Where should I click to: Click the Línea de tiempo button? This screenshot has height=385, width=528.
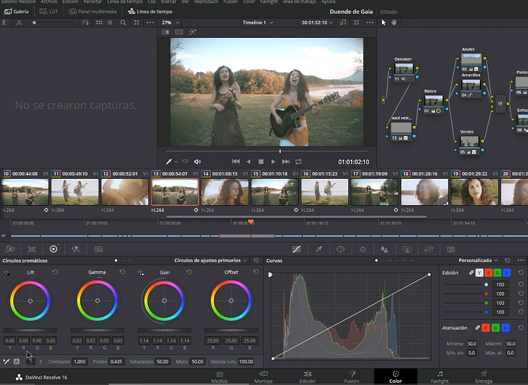(x=150, y=12)
